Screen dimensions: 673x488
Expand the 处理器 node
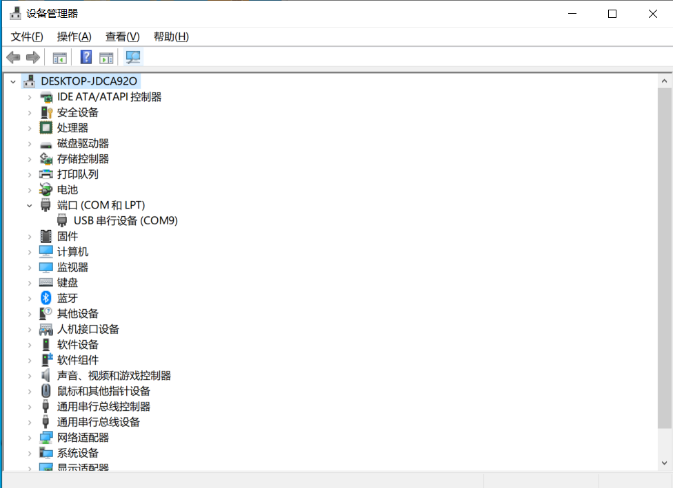(x=30, y=128)
